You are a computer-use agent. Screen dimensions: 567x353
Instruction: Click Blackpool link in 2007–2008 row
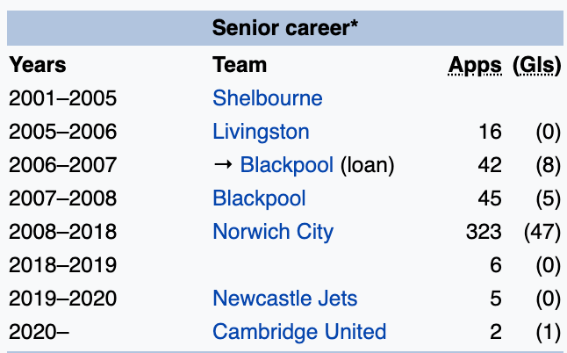(259, 198)
